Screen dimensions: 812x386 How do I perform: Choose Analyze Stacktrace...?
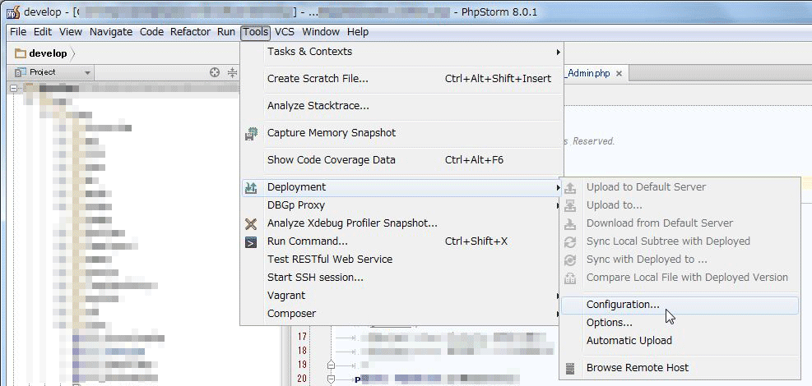[401, 106]
